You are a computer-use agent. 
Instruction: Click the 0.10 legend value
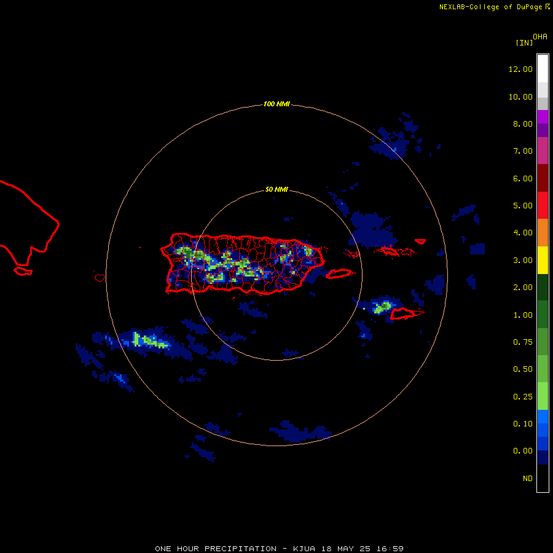[523, 424]
